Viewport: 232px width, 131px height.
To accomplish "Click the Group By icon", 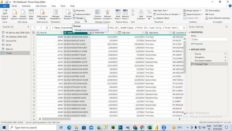I will [x=149, y=12].
